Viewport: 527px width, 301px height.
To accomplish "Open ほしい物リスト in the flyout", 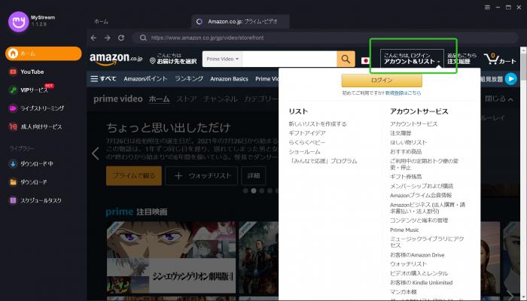I will point(408,142).
